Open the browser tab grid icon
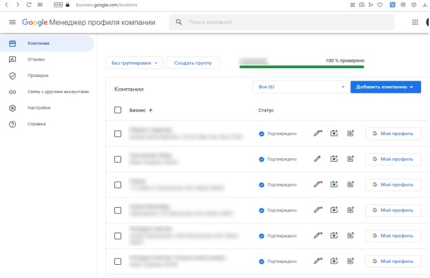This screenshot has width=430, height=278. pyautogui.click(x=40, y=5)
